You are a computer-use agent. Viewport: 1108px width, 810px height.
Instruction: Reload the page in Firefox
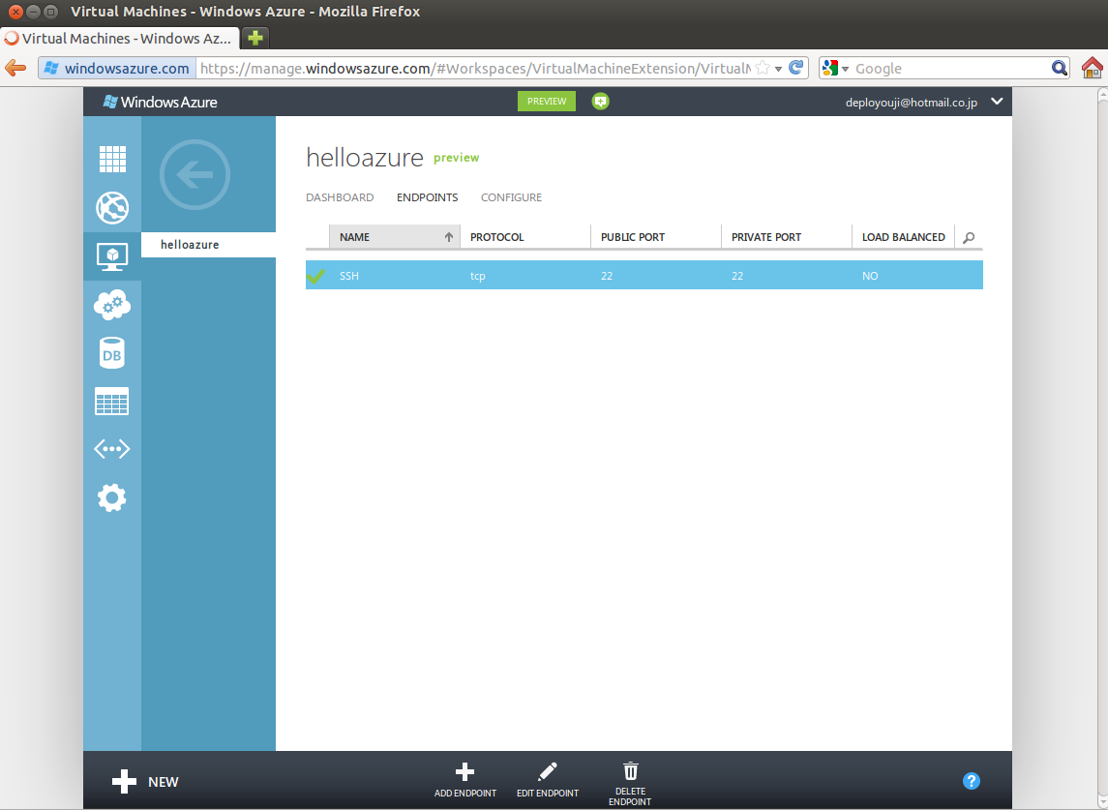click(x=796, y=68)
